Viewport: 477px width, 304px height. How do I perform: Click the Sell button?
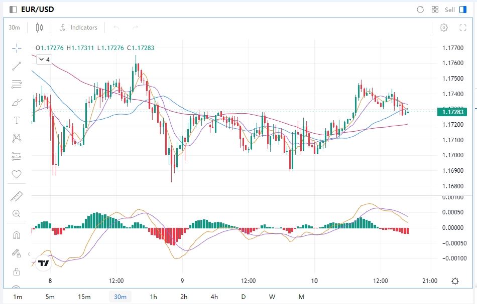(x=449, y=10)
